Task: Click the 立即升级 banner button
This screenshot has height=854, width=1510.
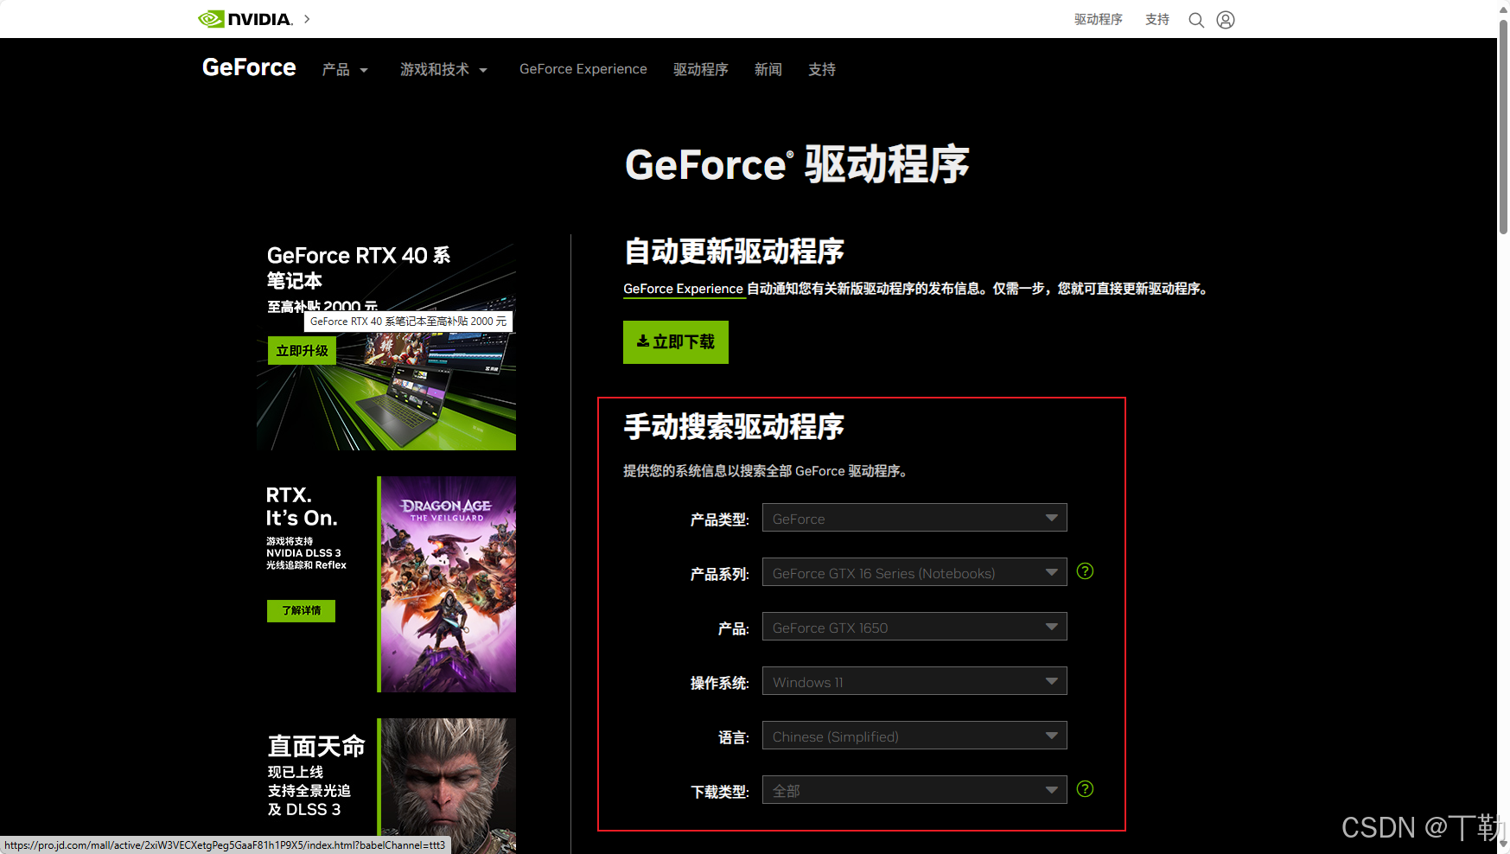Action: pos(302,350)
